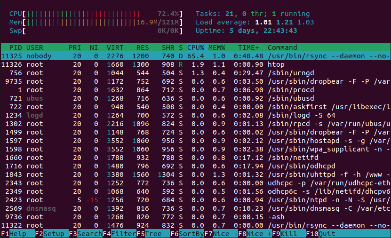Select the /sbin/urngd process row

(x=196, y=73)
